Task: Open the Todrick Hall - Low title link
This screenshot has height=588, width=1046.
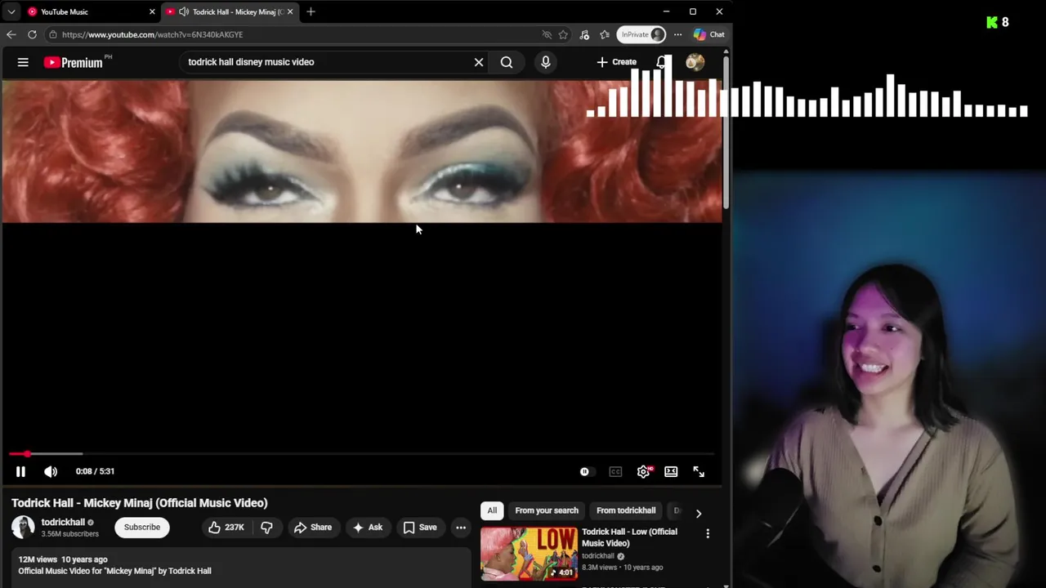Action: pos(629,537)
